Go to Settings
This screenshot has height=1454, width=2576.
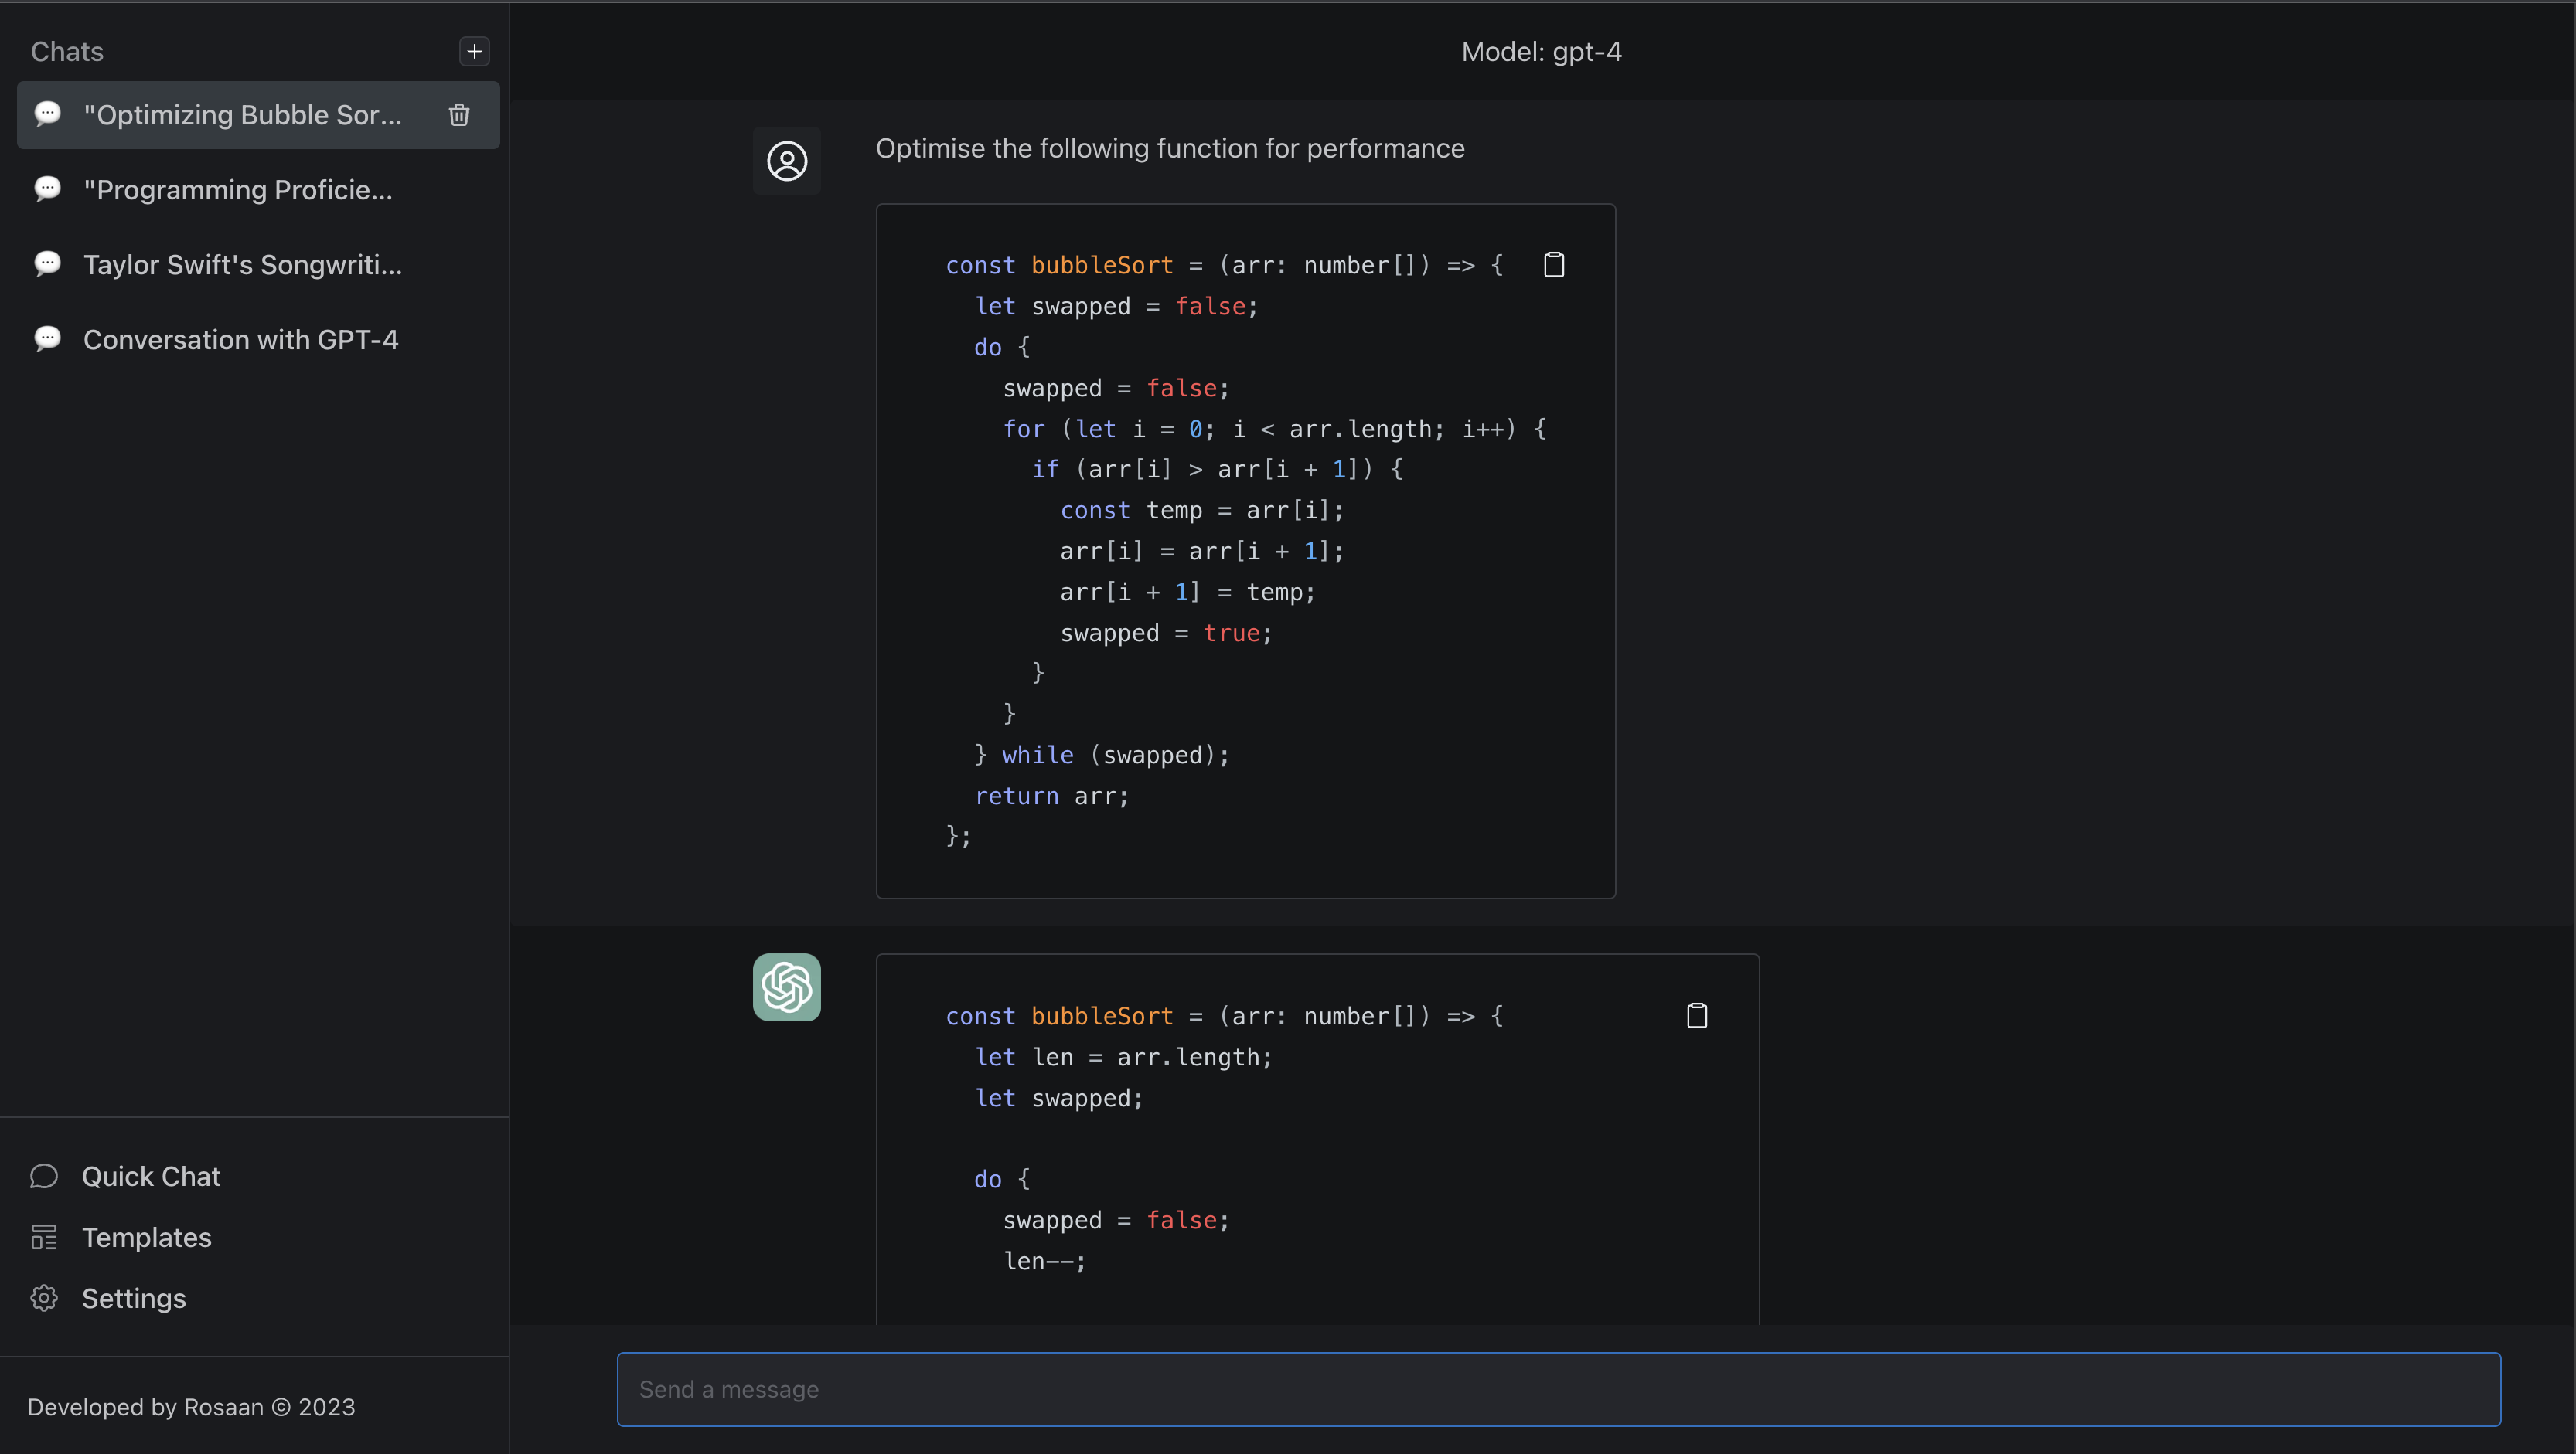tap(134, 1298)
